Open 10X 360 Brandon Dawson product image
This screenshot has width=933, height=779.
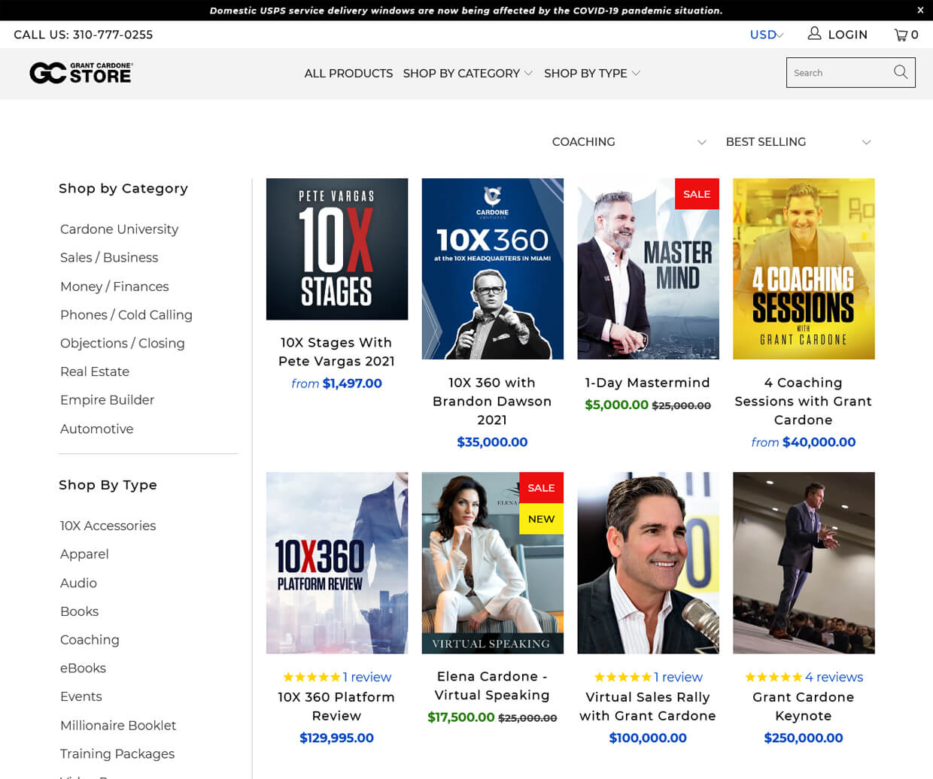point(493,268)
